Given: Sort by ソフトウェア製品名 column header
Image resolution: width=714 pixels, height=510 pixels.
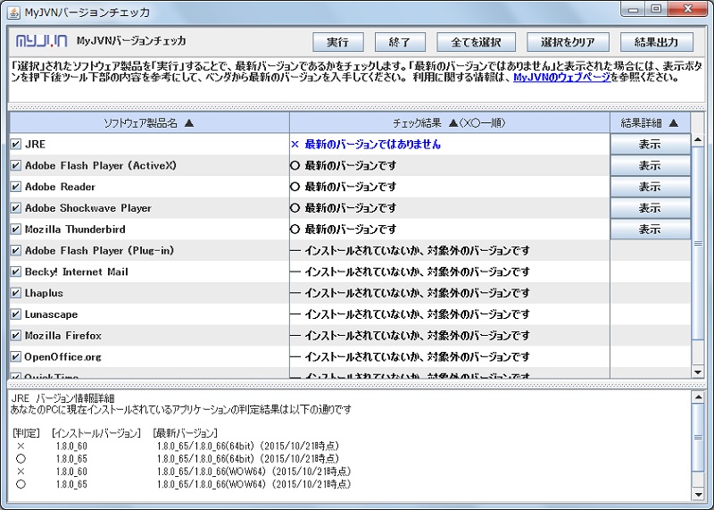Looking at the screenshot, I should click(149, 123).
